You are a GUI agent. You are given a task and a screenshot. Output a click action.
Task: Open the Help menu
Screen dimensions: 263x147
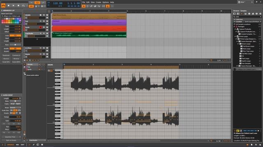pyautogui.click(x=112, y=2)
